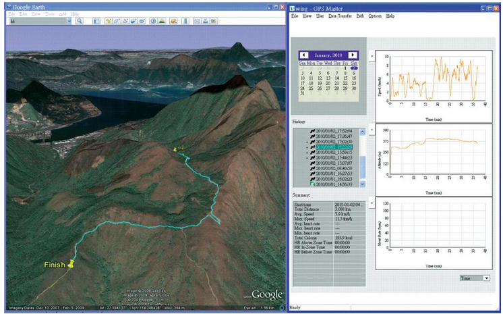Viewport: 503px width, 314px height.
Task: Open the ruler measurement tool
Action: (x=185, y=21)
